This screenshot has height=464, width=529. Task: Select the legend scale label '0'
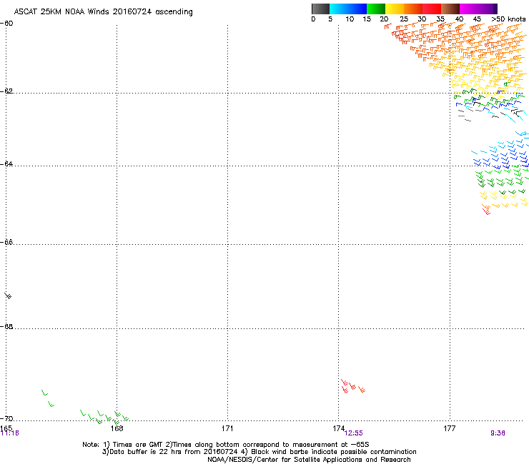[x=313, y=19]
